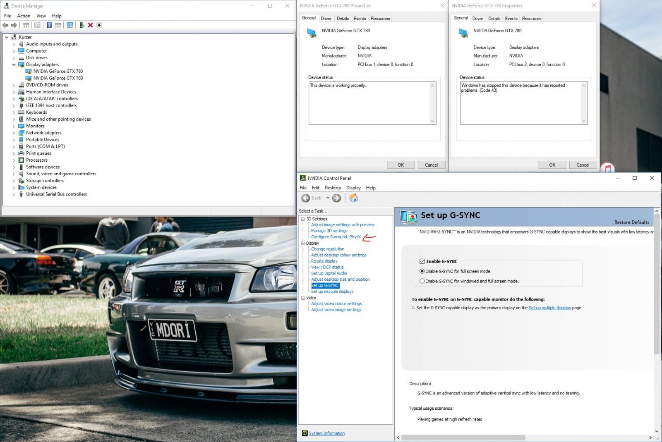The height and width of the screenshot is (442, 662).
Task: Open Adjust desktop colour settings task
Action: coord(339,255)
